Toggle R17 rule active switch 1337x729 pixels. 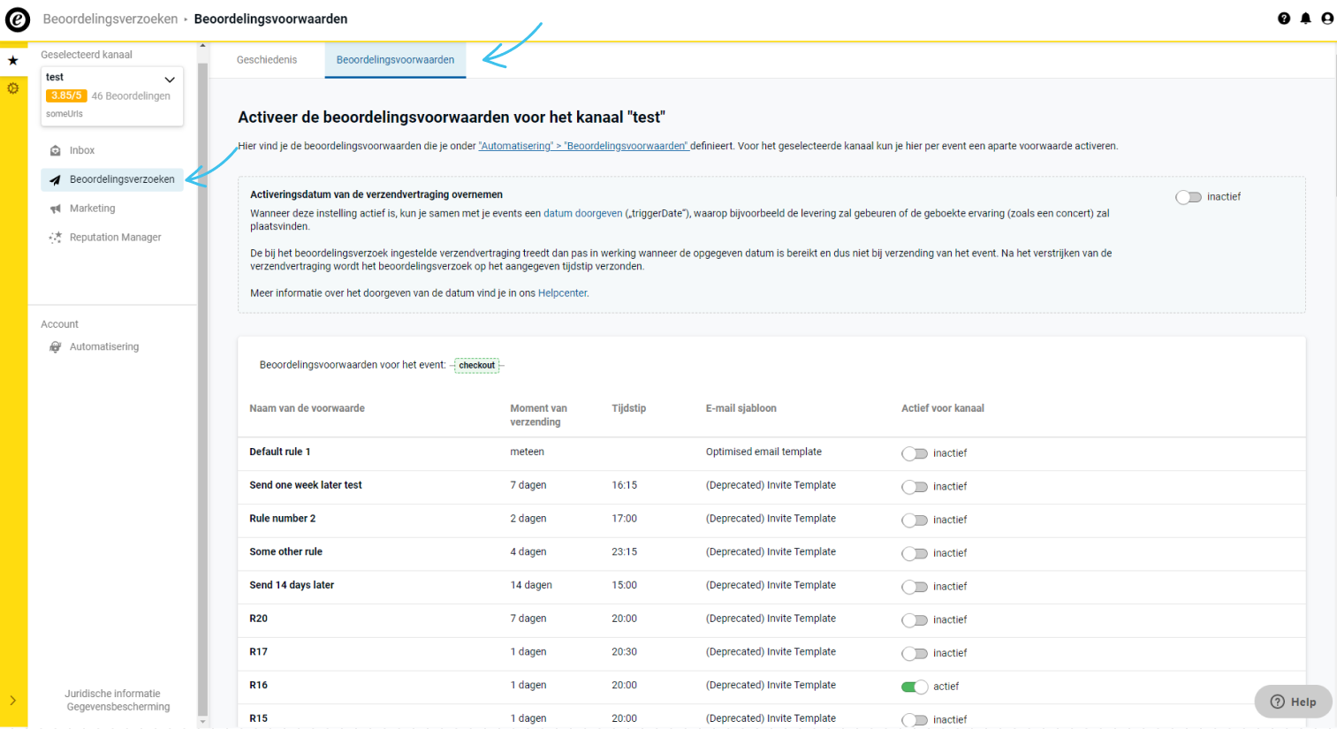[x=915, y=654]
